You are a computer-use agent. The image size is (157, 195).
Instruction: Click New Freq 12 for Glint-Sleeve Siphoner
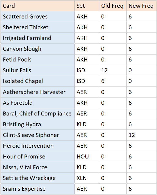[132, 135]
